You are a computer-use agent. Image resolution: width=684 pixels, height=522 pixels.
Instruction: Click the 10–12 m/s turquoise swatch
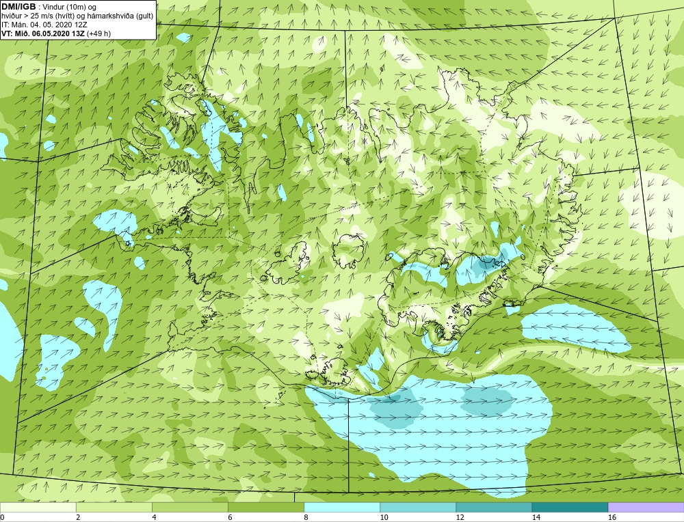coord(418,507)
